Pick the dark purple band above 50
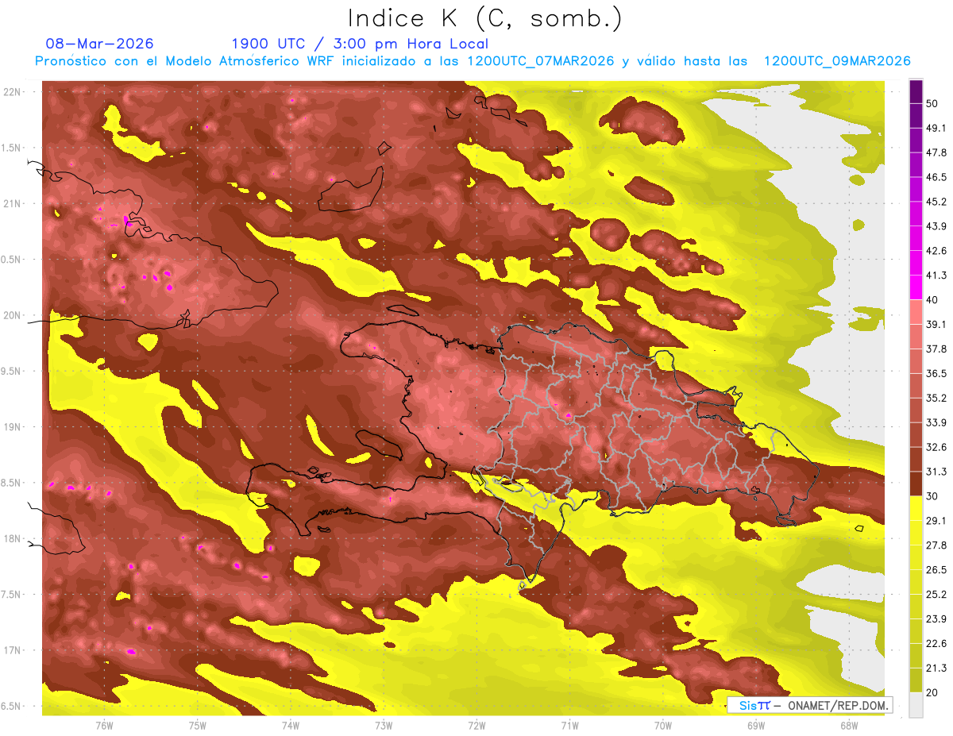Image resolution: width=953 pixels, height=736 pixels. (x=916, y=91)
